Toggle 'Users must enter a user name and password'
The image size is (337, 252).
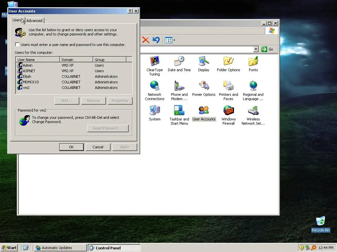pyautogui.click(x=17, y=45)
